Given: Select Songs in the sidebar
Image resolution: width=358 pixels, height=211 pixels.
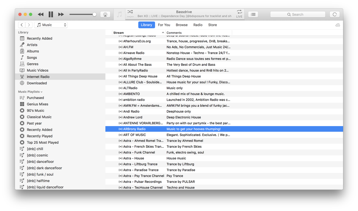Looking at the screenshot, I should [x=60, y=58].
